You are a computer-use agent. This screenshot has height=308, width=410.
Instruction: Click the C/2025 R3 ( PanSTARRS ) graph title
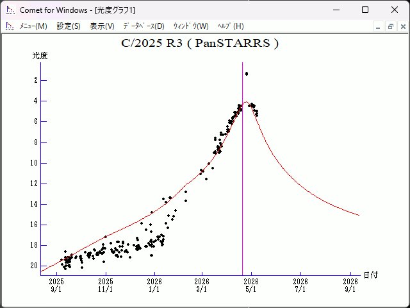point(200,43)
